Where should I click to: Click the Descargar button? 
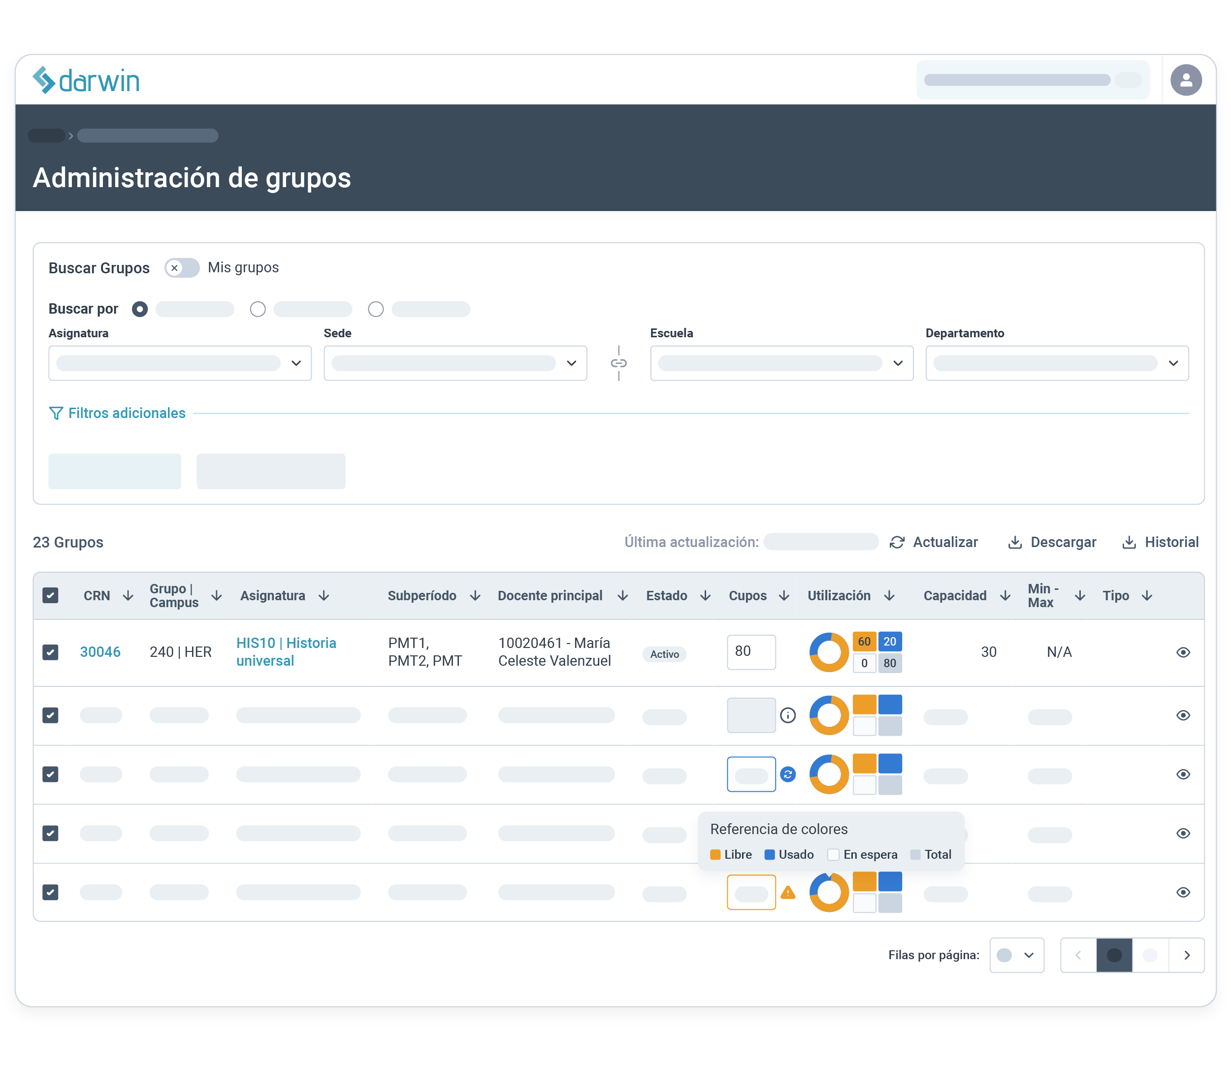[1052, 543]
